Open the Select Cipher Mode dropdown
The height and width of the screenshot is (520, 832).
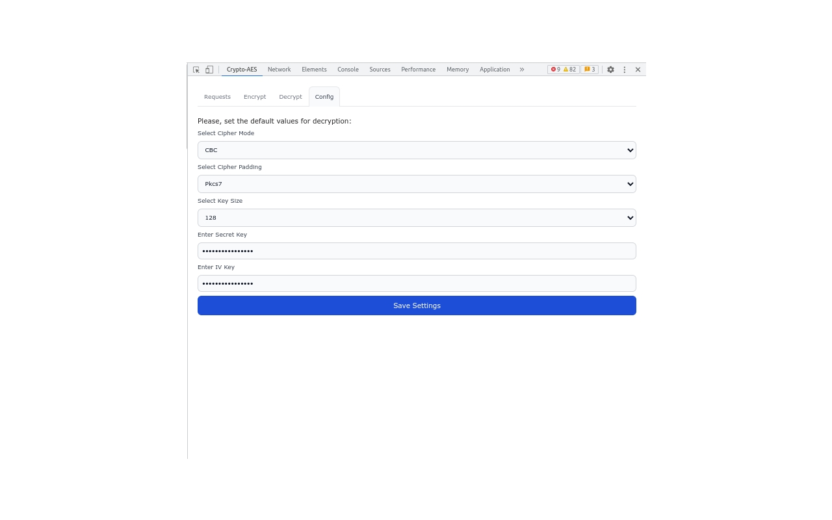417,150
